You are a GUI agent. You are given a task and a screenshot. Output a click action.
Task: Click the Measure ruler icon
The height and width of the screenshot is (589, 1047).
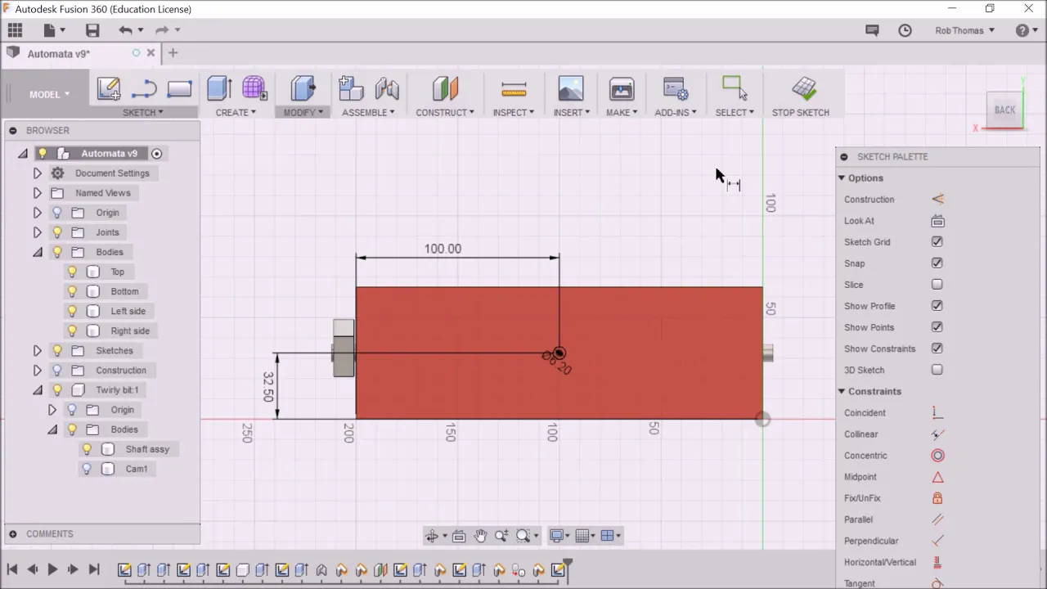[x=514, y=88]
